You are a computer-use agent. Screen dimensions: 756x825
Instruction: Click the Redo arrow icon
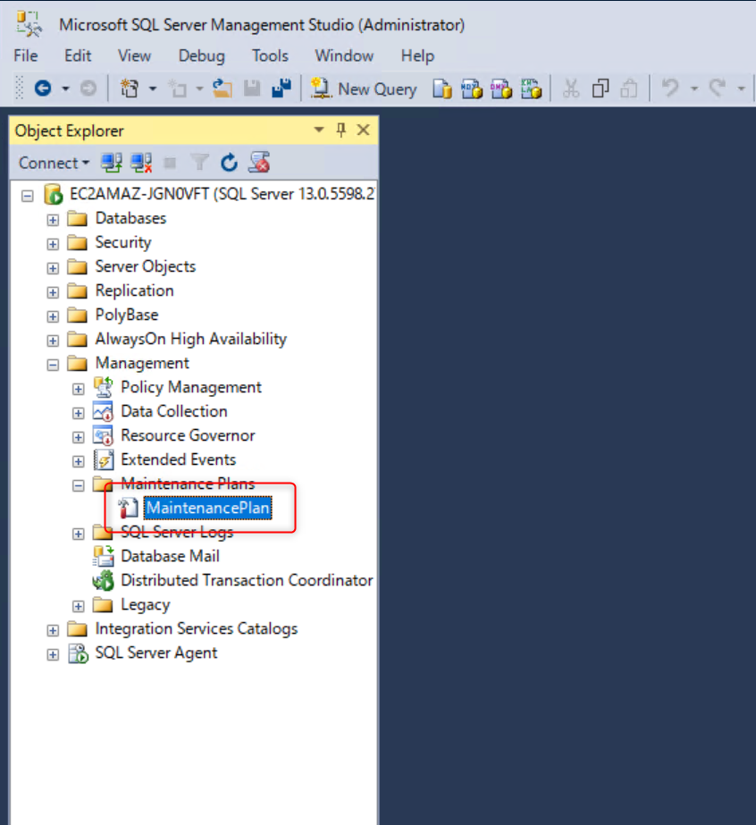(x=717, y=88)
